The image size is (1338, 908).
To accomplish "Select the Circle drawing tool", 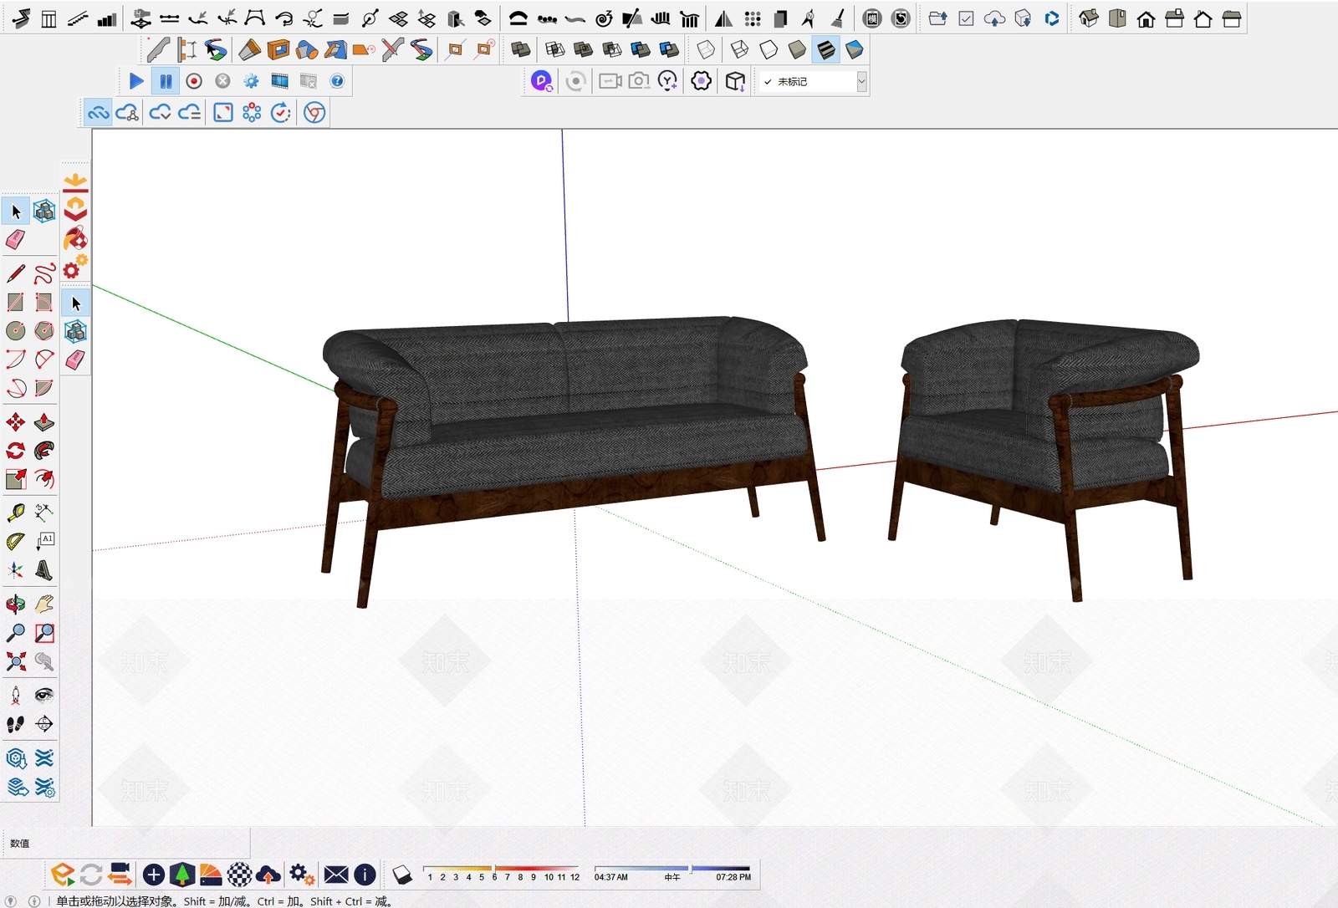I will [x=16, y=331].
